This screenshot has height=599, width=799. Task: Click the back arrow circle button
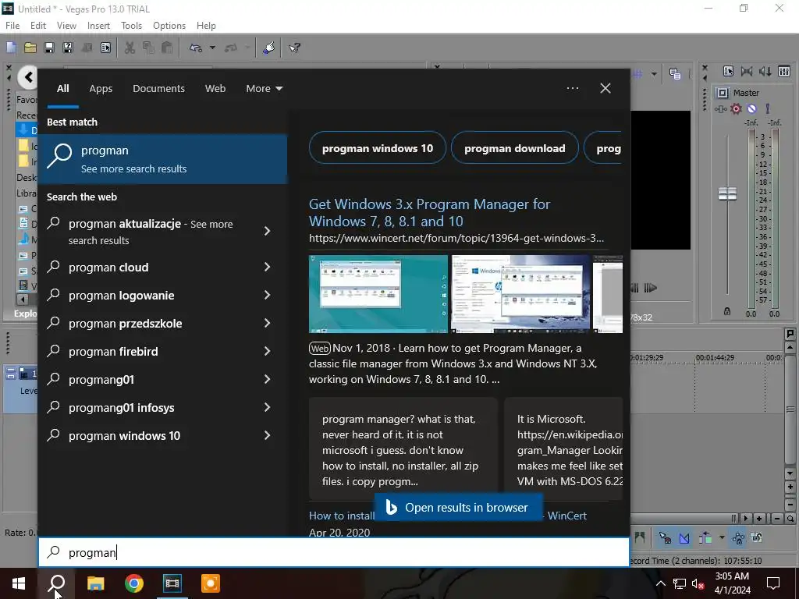point(28,77)
